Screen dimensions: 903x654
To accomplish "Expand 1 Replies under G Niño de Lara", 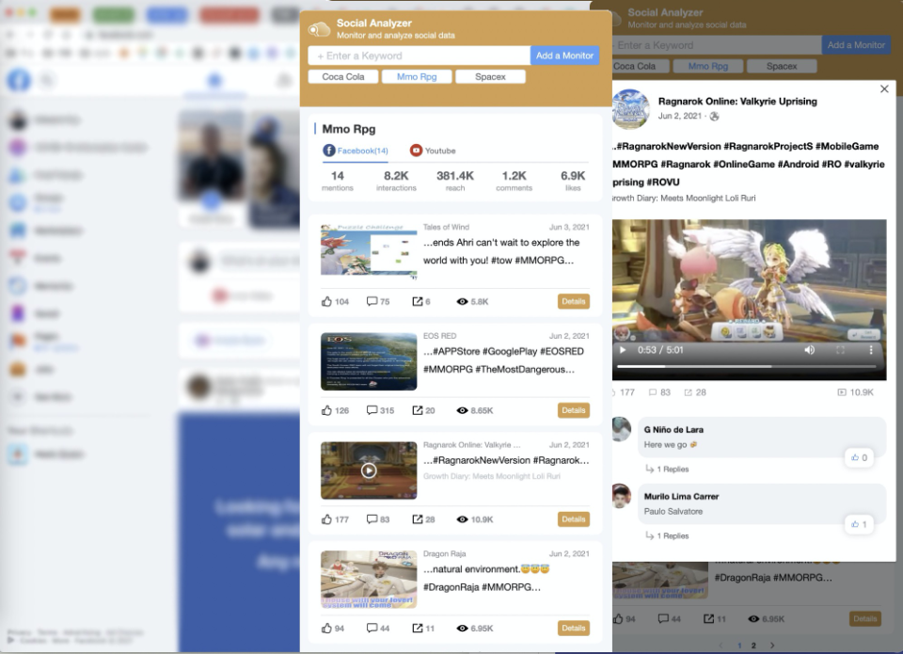I will [x=667, y=469].
